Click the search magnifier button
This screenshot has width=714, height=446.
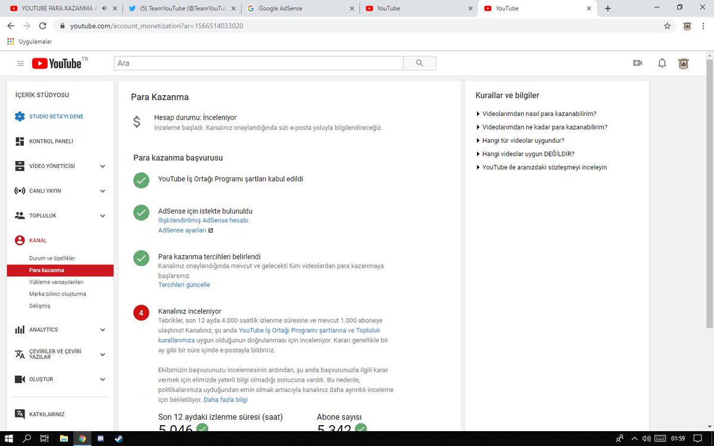419,63
